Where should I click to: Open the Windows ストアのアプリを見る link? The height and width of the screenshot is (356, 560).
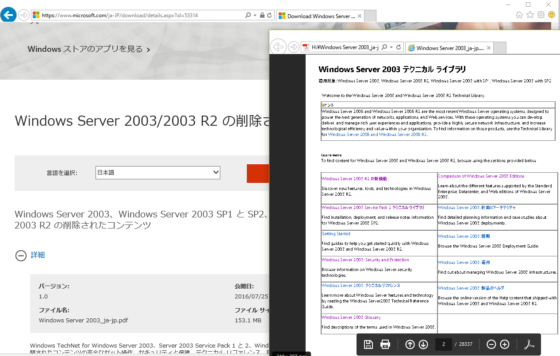tap(88, 49)
